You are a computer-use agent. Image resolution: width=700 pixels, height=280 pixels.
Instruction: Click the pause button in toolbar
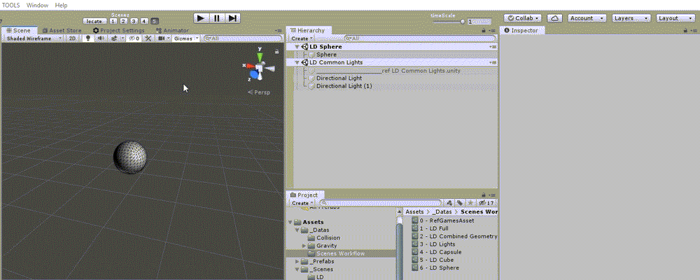click(217, 18)
